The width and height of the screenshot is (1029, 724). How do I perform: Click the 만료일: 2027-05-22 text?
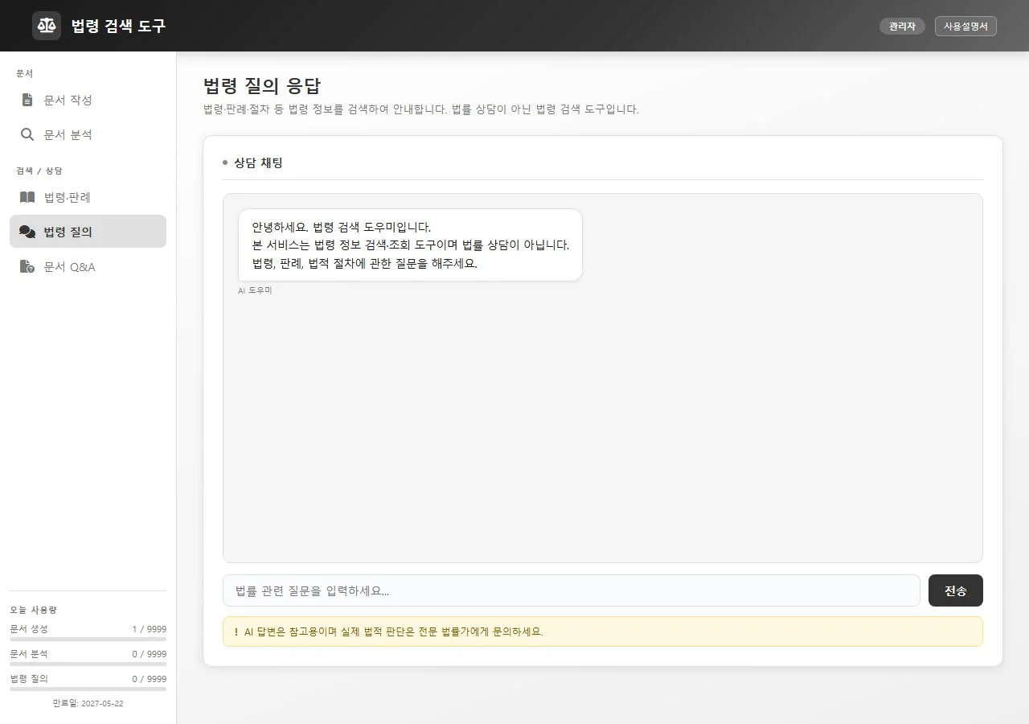tap(88, 703)
